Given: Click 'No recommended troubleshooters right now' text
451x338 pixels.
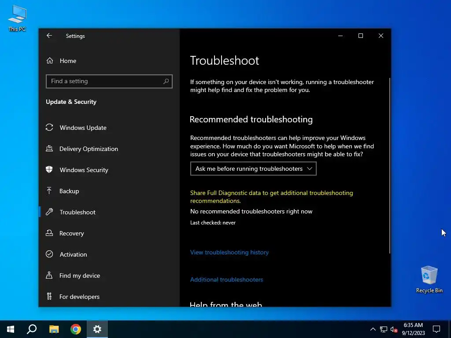Looking at the screenshot, I should point(251,212).
